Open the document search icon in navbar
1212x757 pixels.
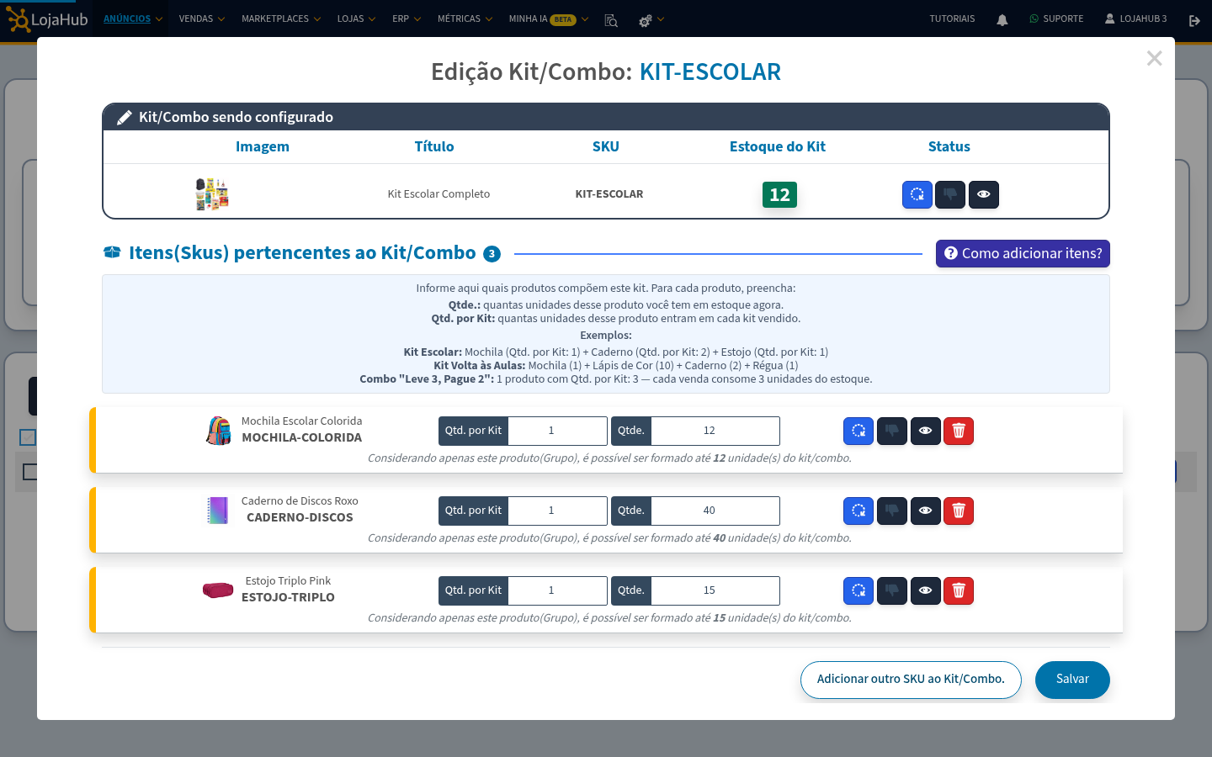click(611, 19)
